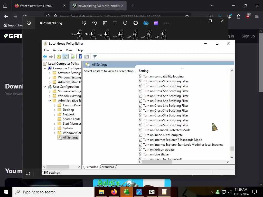Select Turn on lexicon update setting

(159, 150)
